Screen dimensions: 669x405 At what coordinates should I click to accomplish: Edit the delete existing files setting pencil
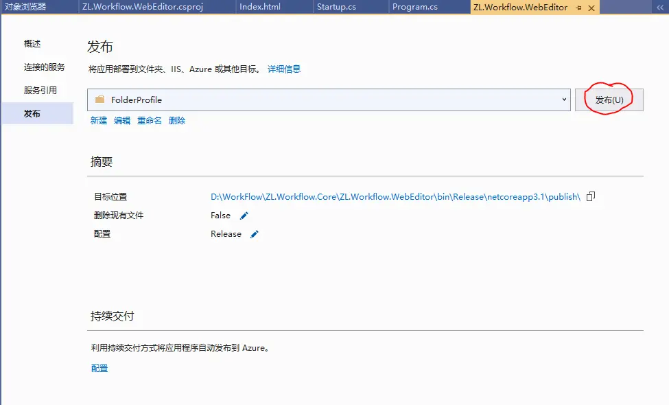point(244,216)
